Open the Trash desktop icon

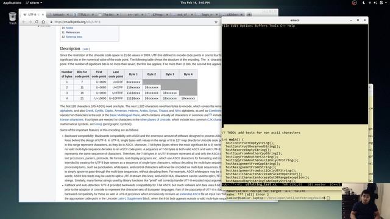coord(12,18)
